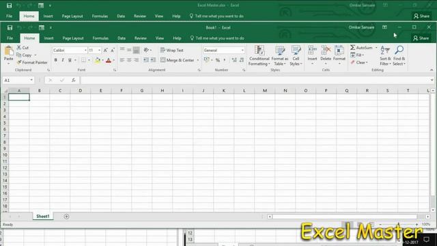The height and width of the screenshot is (246, 437).
Task: Open Conditional Formatting menu
Action: click(x=259, y=56)
